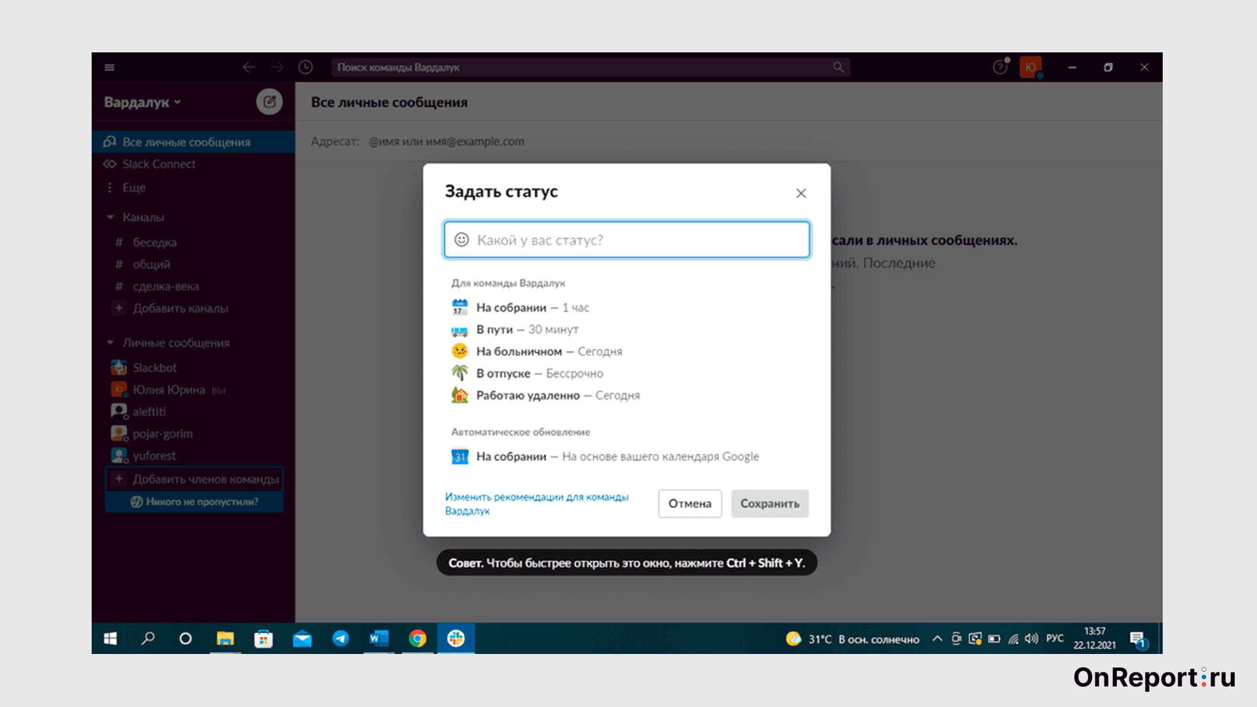This screenshot has width=1257, height=707.
Task: Collapse the Личные сообщения section
Action: 110,343
